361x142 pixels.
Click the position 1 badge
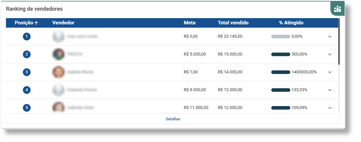[x=27, y=37]
